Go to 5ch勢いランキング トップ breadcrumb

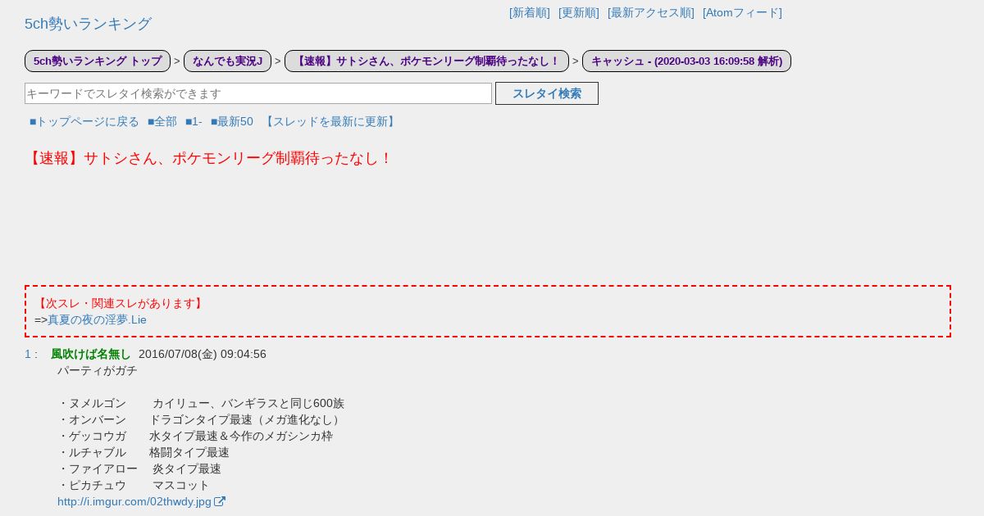98,61
